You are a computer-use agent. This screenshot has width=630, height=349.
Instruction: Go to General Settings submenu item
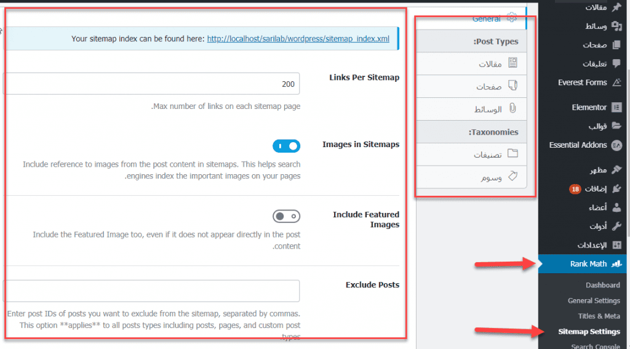[593, 301]
